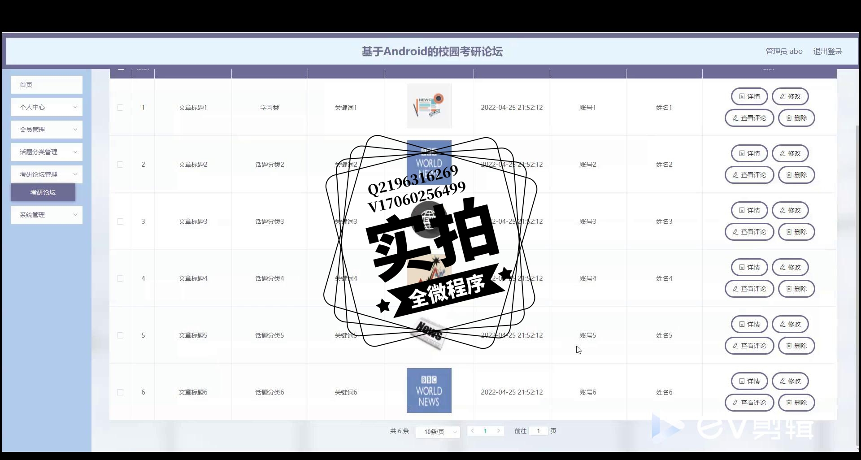Click the 话题分类5 cell
861x460 pixels.
click(x=270, y=335)
